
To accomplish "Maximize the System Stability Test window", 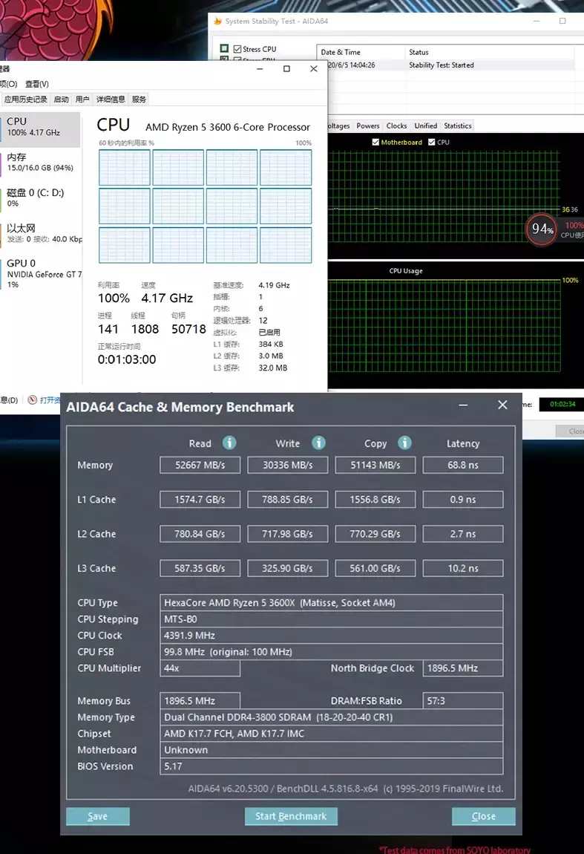I will [x=562, y=22].
